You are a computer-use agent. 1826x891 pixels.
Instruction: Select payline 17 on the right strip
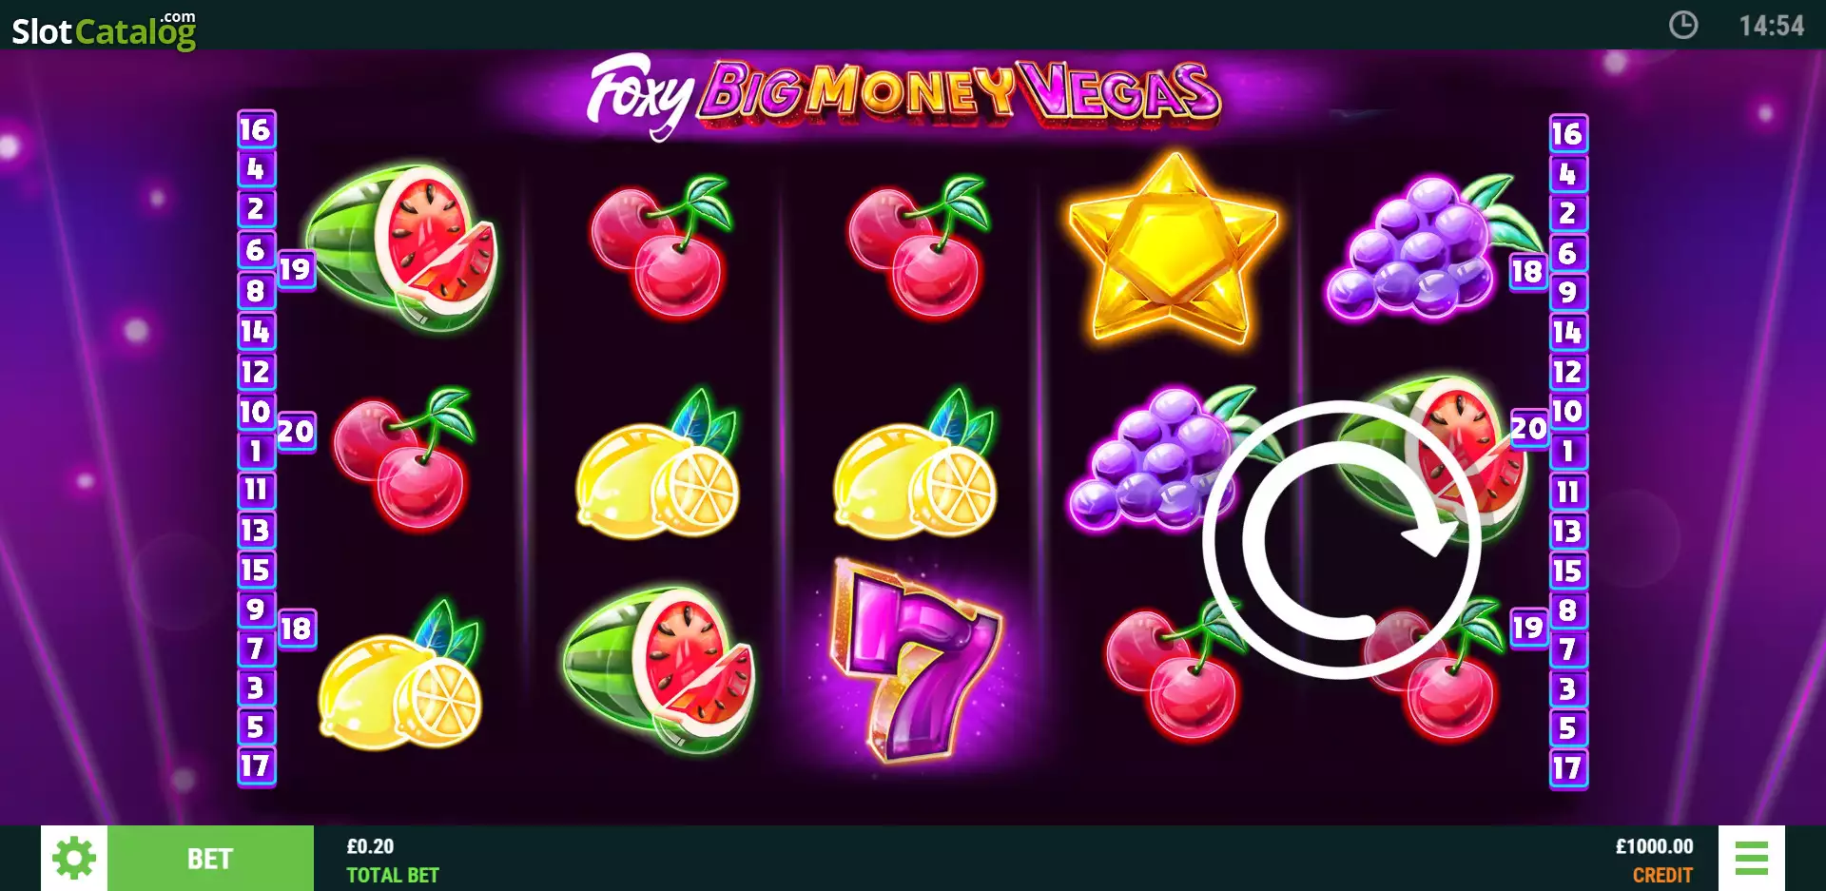click(x=1568, y=768)
